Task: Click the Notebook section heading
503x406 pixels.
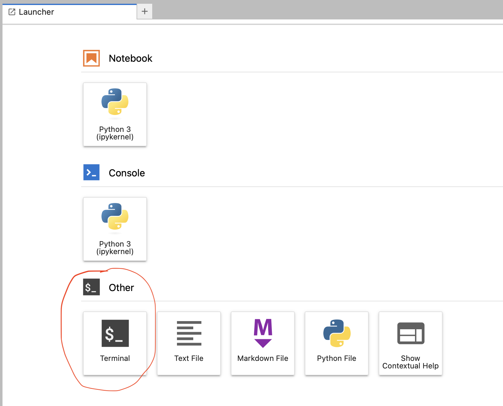Action: (x=130, y=58)
